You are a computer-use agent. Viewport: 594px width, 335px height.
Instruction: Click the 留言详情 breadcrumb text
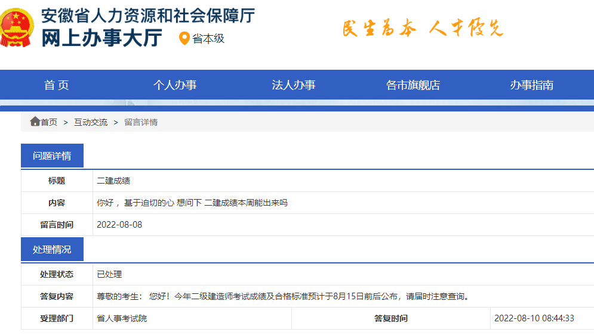click(141, 122)
